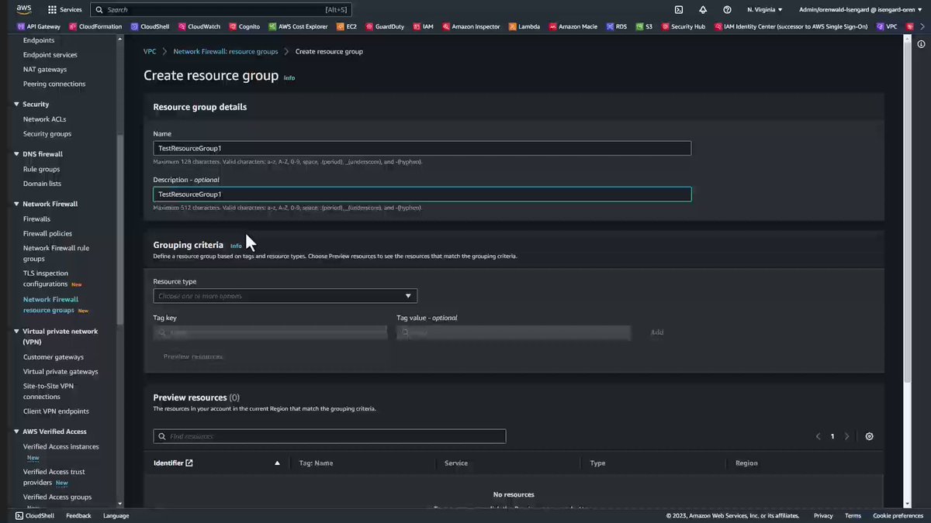931x523 pixels.
Task: Open EC2 bookmark shortcut
Action: pos(347,26)
